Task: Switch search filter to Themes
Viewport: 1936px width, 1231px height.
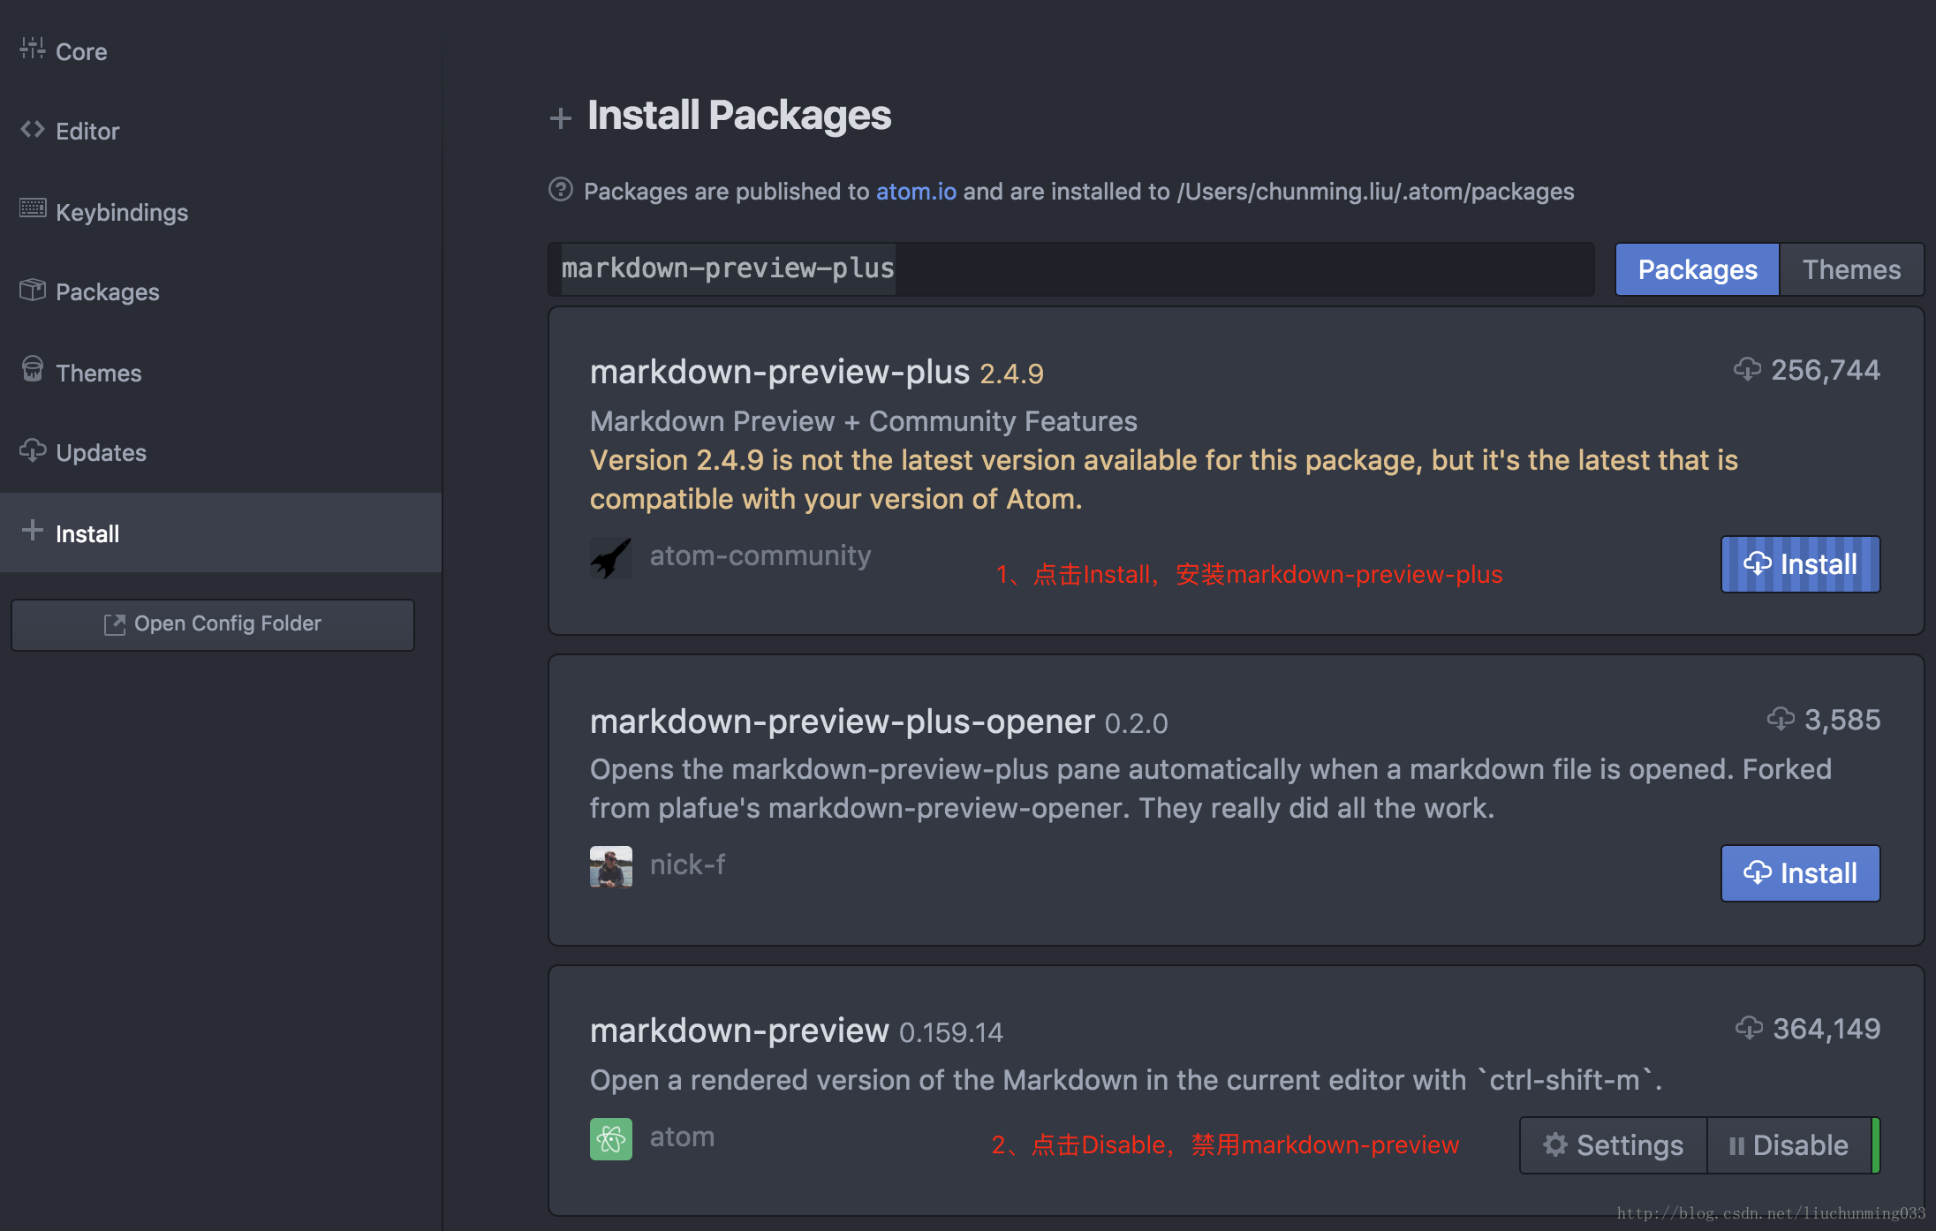Action: (x=1851, y=269)
